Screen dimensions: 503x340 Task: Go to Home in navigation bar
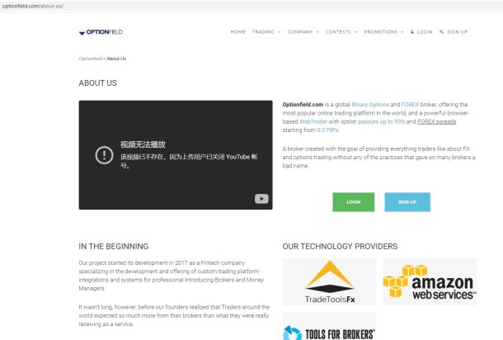(x=238, y=32)
